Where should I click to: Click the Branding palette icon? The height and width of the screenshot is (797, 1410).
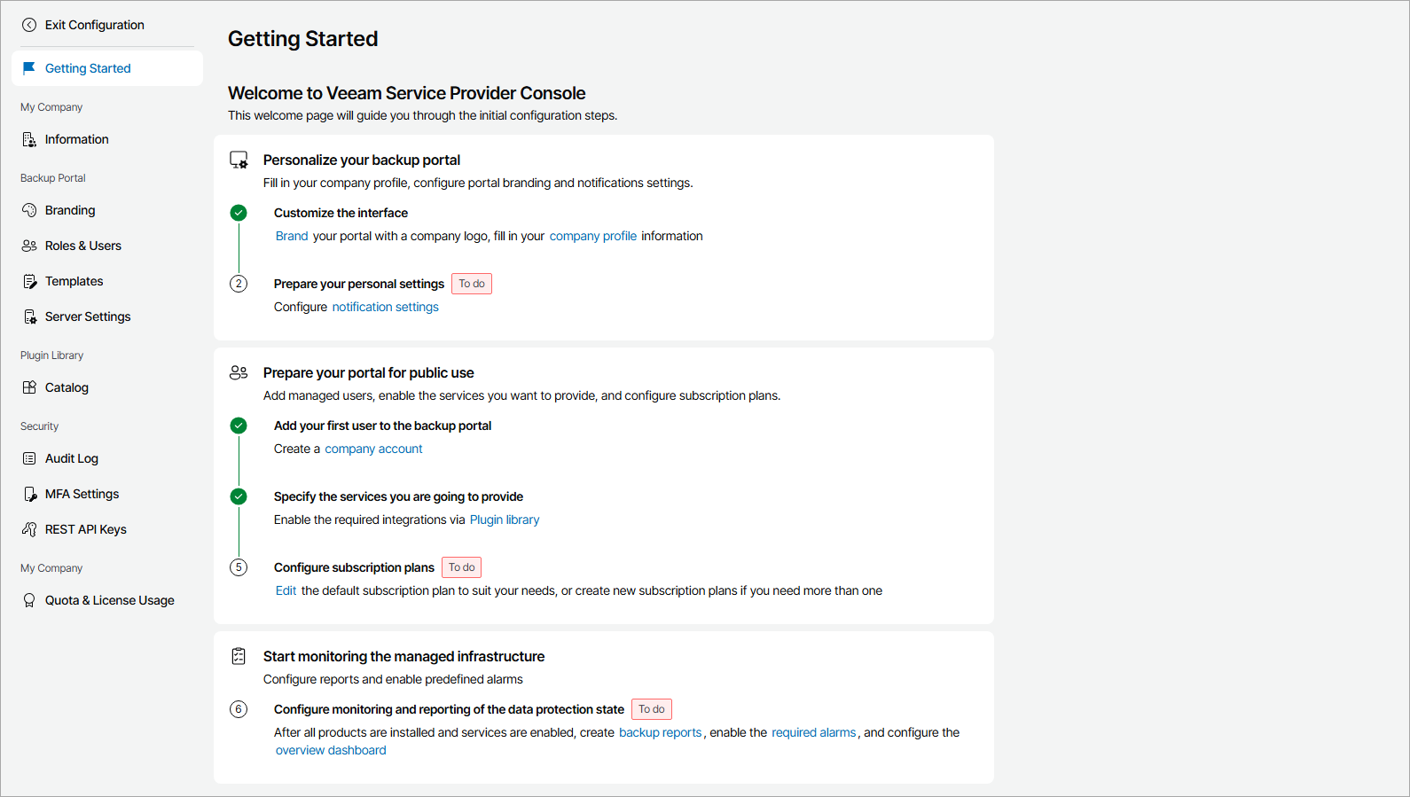(29, 210)
